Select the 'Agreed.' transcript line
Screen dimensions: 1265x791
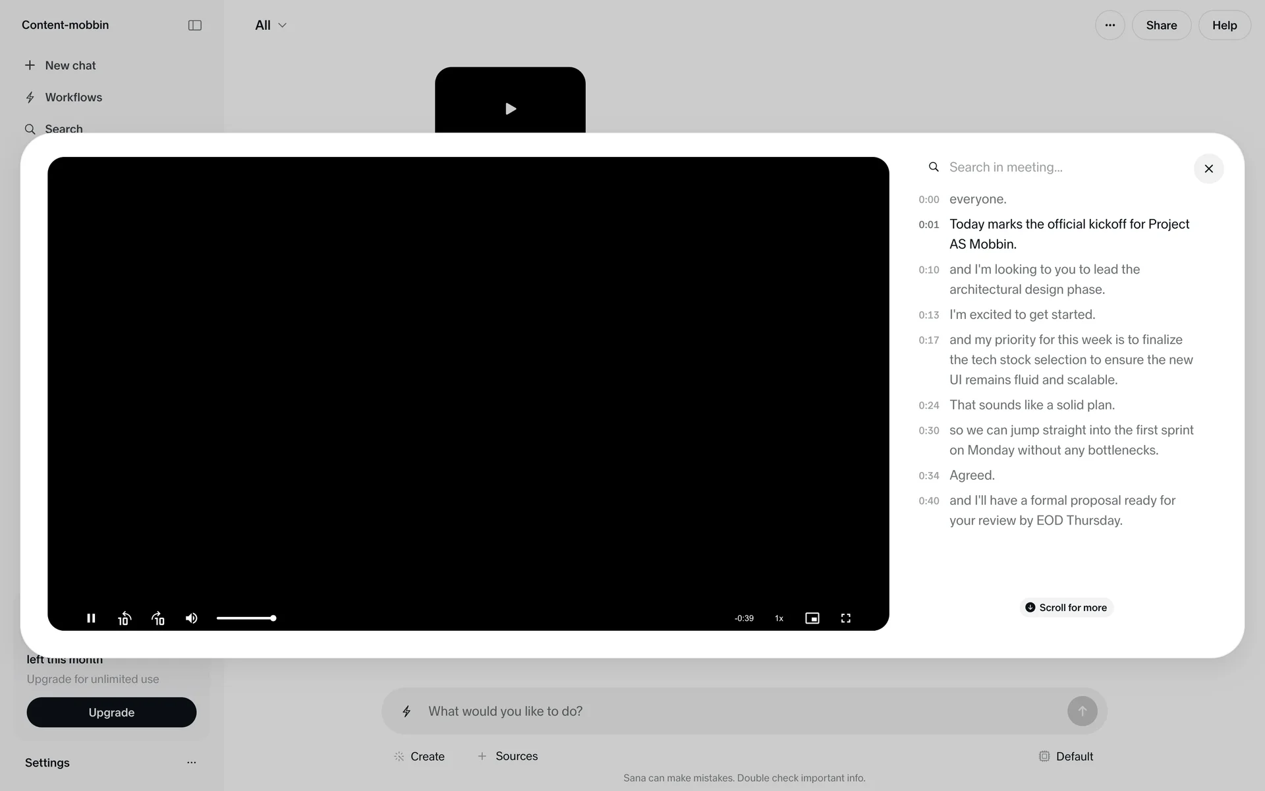pos(972,475)
